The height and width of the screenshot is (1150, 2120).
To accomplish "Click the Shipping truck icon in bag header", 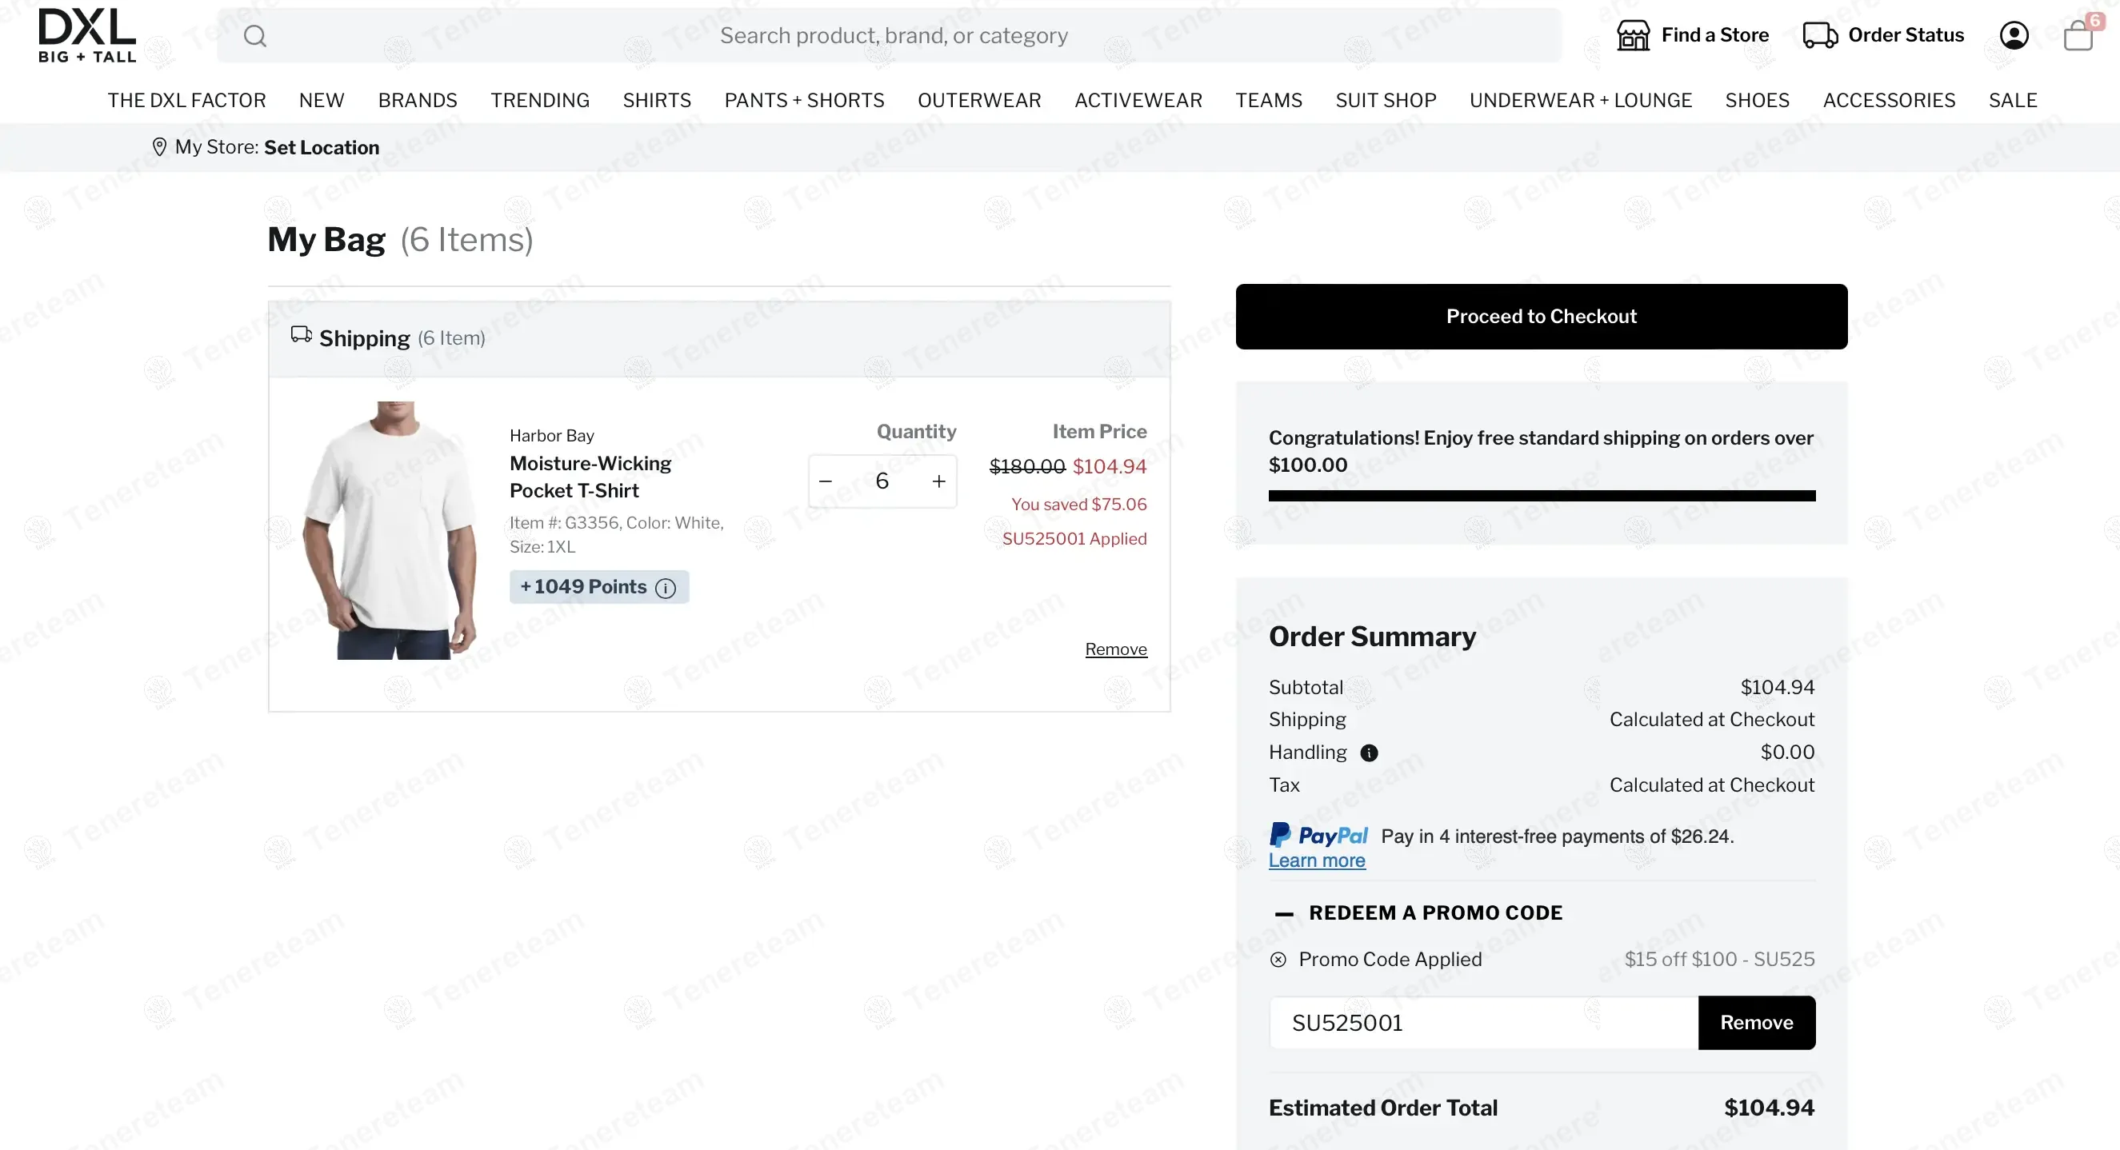I will (x=302, y=335).
